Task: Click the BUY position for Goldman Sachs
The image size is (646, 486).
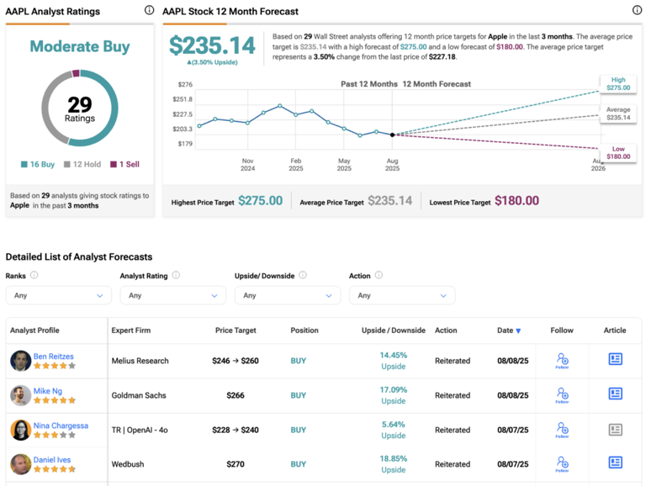Action: point(299,395)
